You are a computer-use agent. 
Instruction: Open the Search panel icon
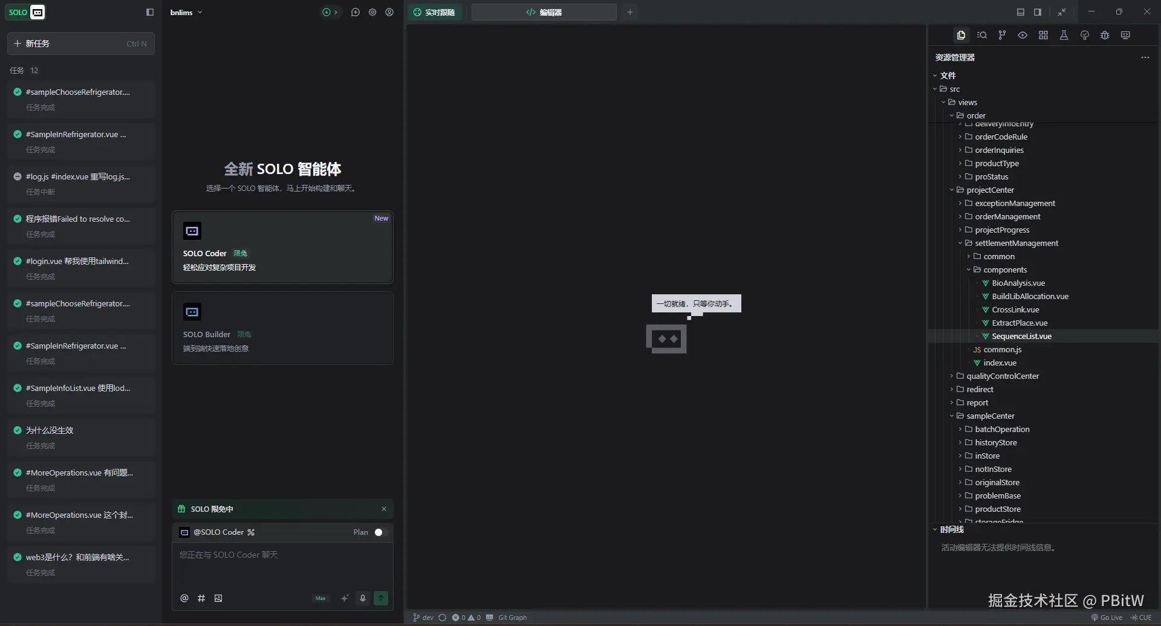pyautogui.click(x=982, y=35)
